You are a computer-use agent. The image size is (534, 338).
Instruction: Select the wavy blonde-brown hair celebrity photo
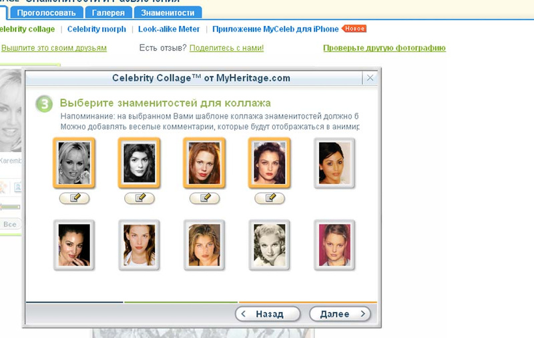click(204, 245)
